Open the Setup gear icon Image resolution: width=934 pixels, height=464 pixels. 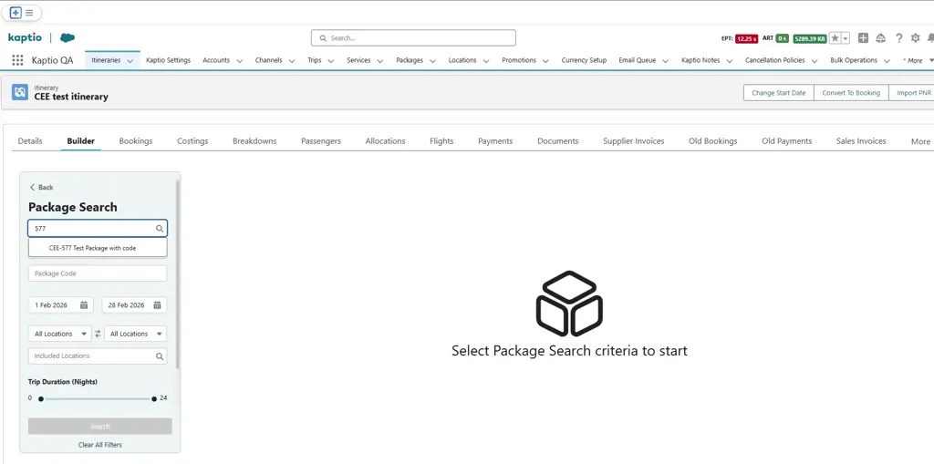[915, 38]
